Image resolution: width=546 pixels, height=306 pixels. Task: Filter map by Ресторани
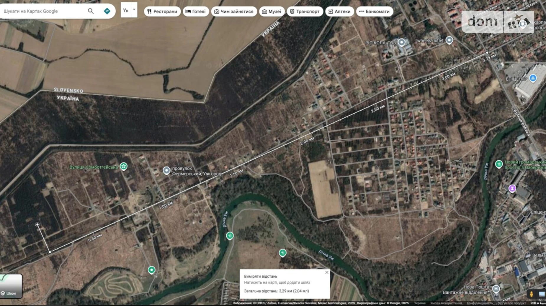(162, 11)
